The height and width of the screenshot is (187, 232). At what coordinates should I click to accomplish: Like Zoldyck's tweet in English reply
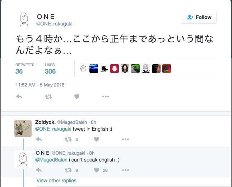pyautogui.click(x=97, y=139)
